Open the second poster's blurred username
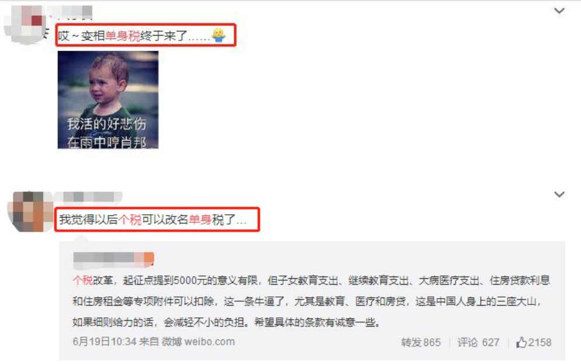 [89, 197]
